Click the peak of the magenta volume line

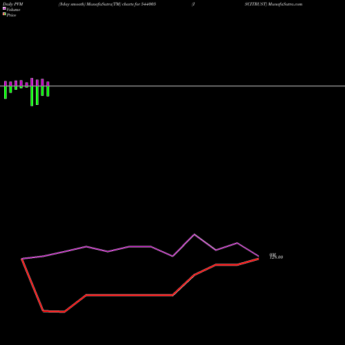coord(195,235)
